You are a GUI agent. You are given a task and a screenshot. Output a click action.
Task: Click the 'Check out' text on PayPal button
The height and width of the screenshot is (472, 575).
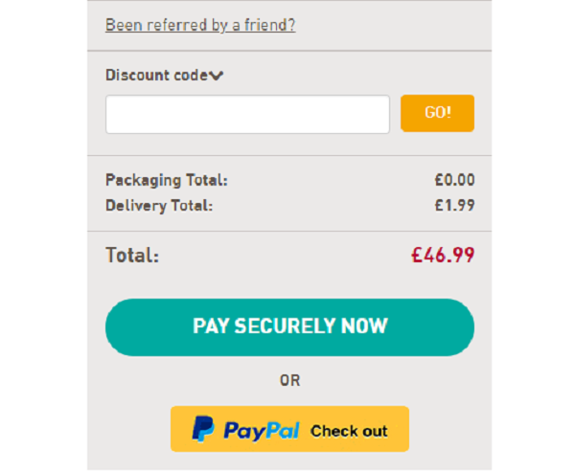pyautogui.click(x=349, y=432)
